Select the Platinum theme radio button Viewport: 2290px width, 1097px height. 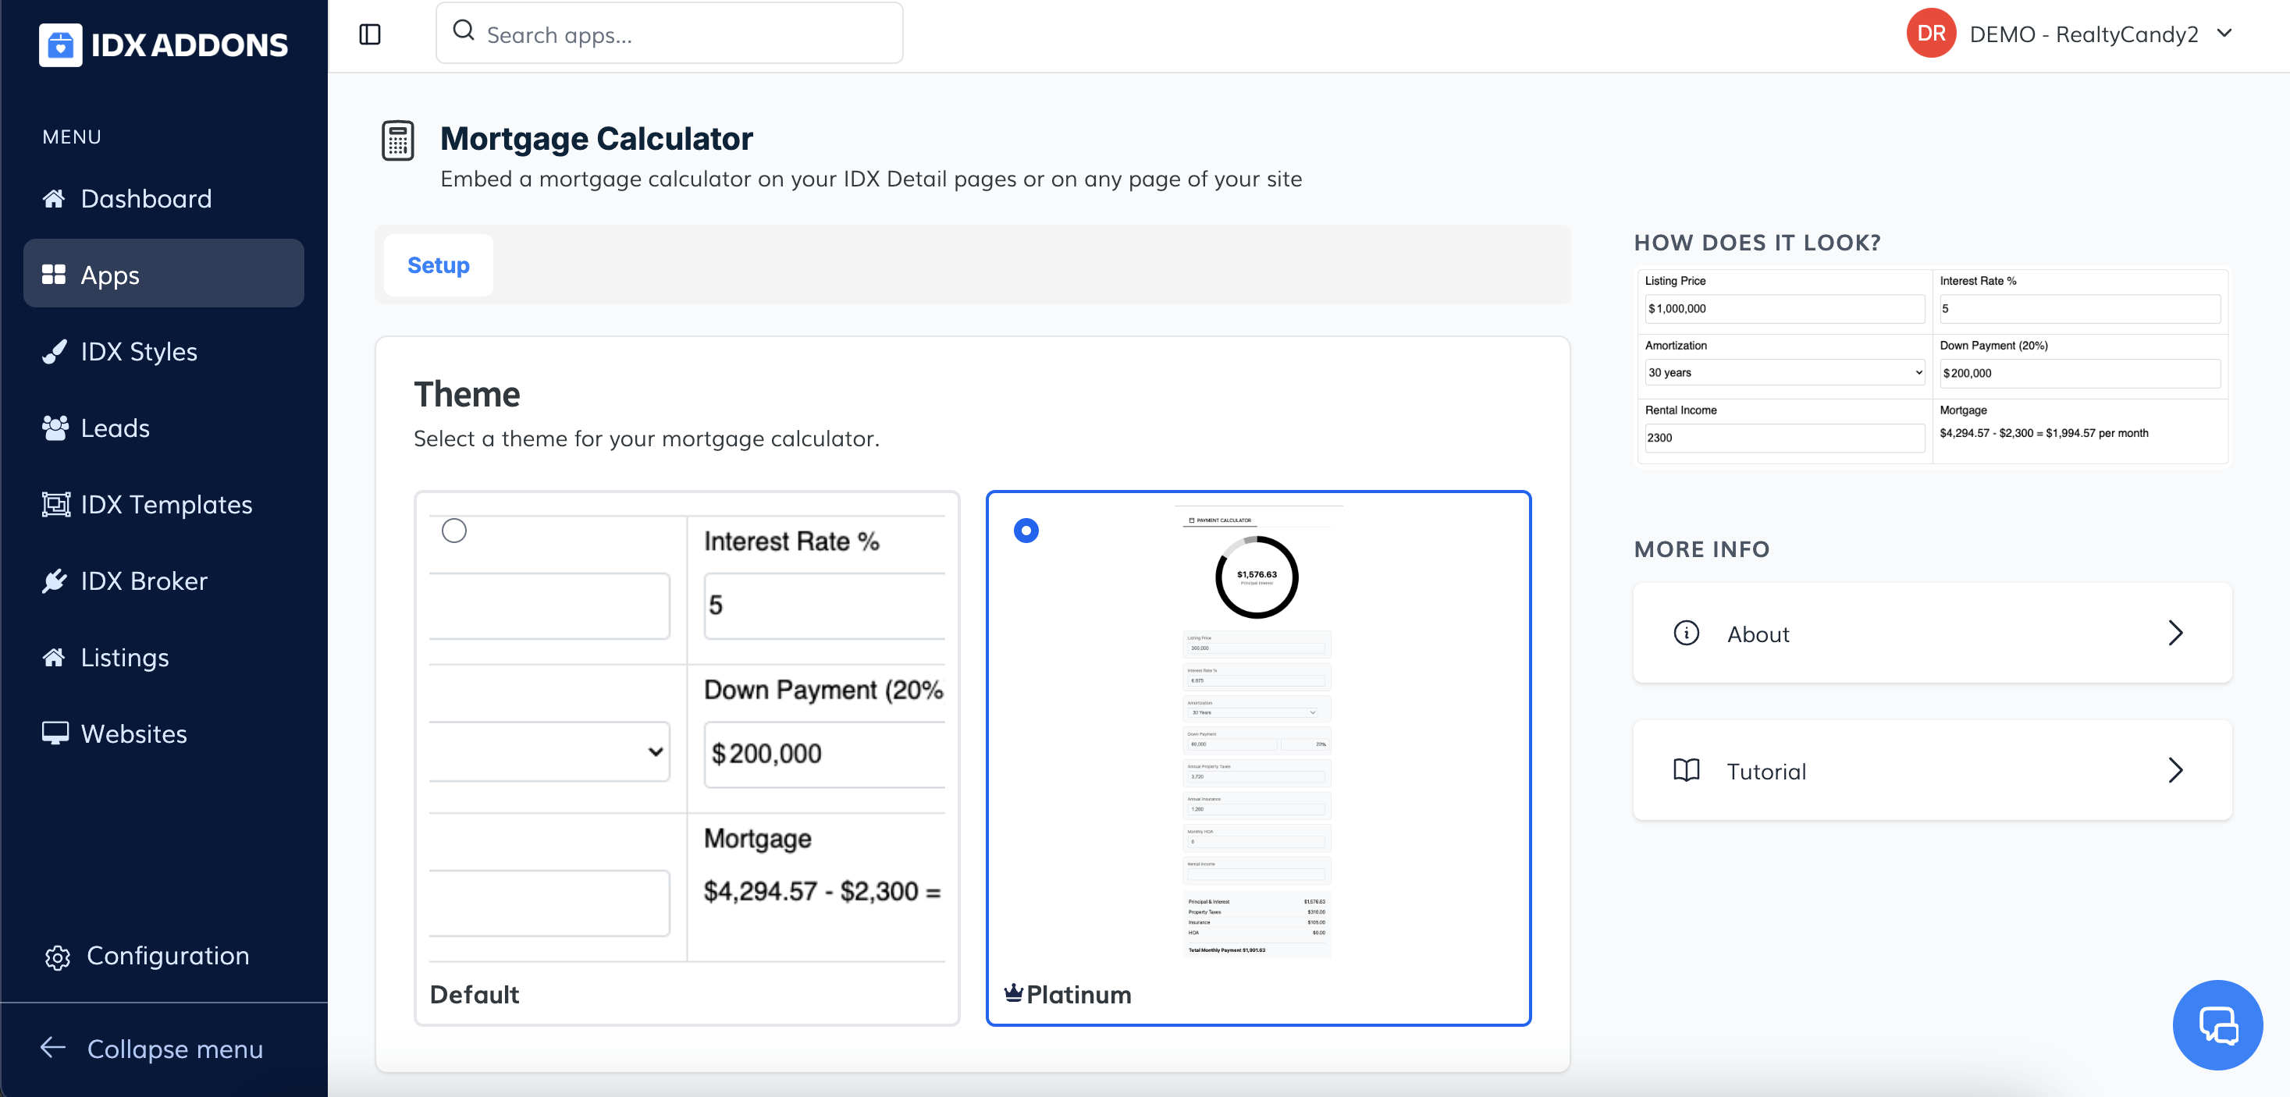coord(1026,531)
